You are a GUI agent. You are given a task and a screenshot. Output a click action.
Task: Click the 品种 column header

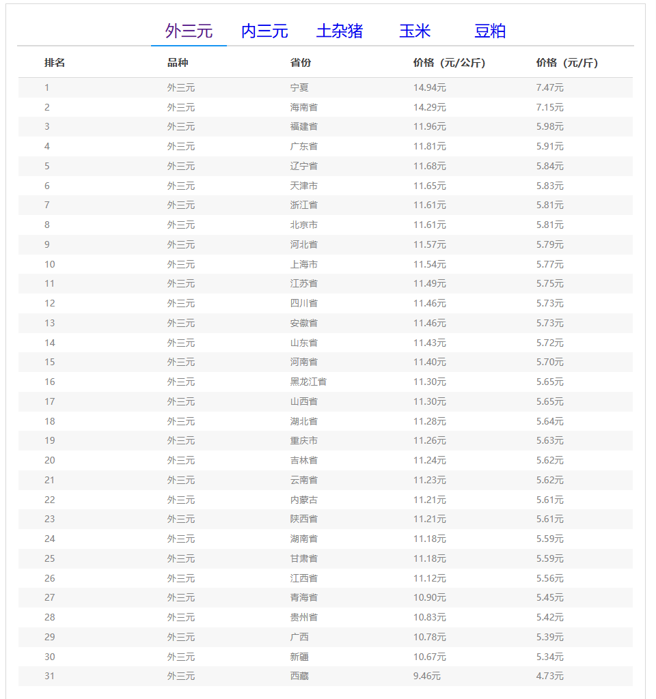178,63
